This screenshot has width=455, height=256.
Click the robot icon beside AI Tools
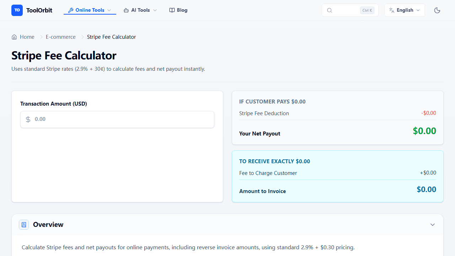(126, 10)
